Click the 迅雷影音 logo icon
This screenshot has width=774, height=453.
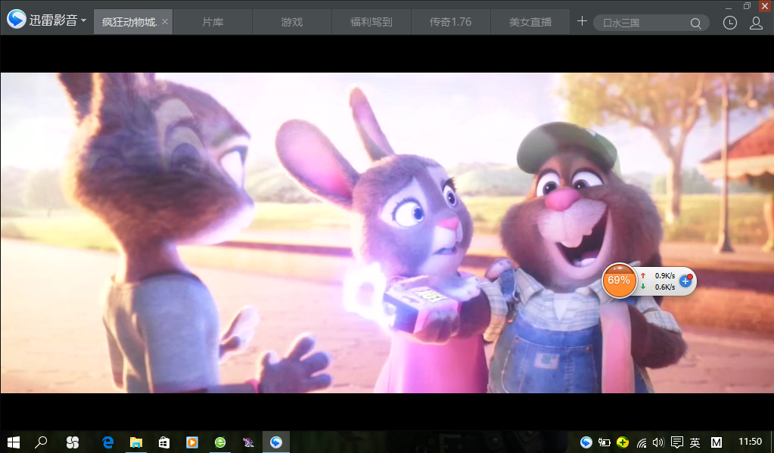17,20
